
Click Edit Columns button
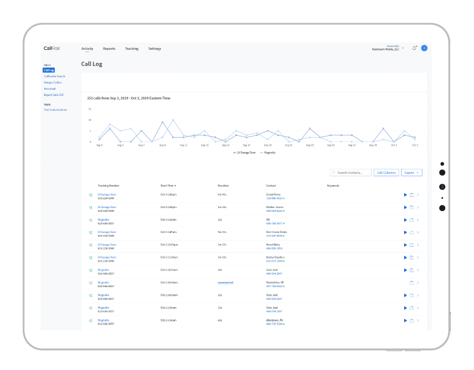pyautogui.click(x=386, y=173)
